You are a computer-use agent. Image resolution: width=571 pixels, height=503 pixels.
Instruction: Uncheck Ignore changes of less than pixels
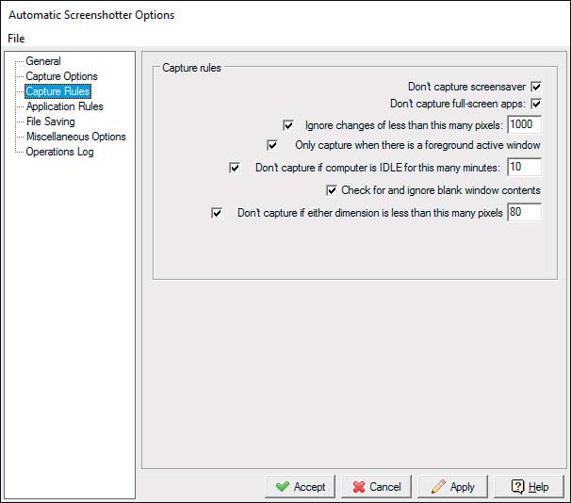coord(288,125)
